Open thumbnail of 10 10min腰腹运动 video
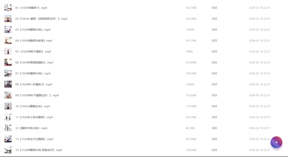Image resolution: width=288 pixels, height=157 pixels. pos(8,106)
